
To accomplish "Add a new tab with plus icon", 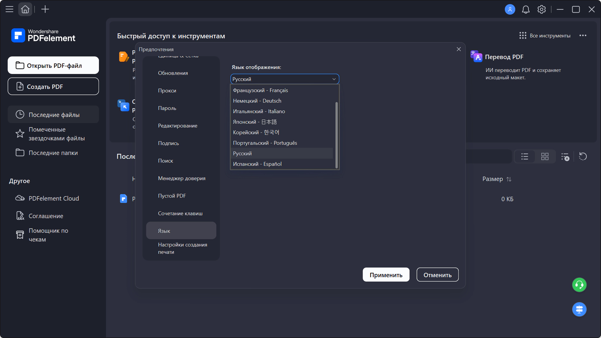I will (45, 9).
